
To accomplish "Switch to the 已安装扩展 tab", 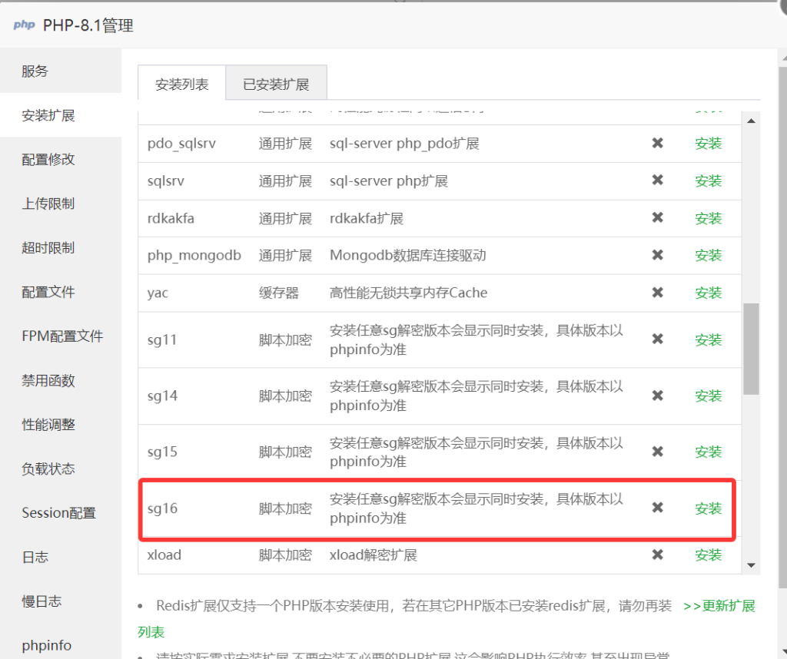I will [x=276, y=84].
